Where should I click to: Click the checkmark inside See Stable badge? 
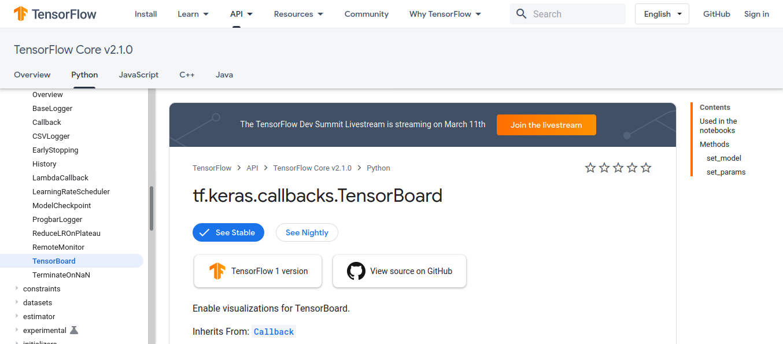(x=205, y=232)
